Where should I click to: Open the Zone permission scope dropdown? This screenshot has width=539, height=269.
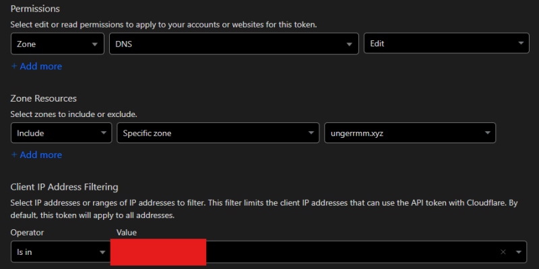57,44
